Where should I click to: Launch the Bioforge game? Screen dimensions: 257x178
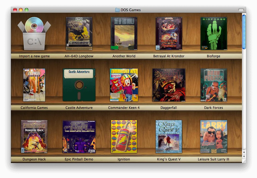tap(213, 33)
